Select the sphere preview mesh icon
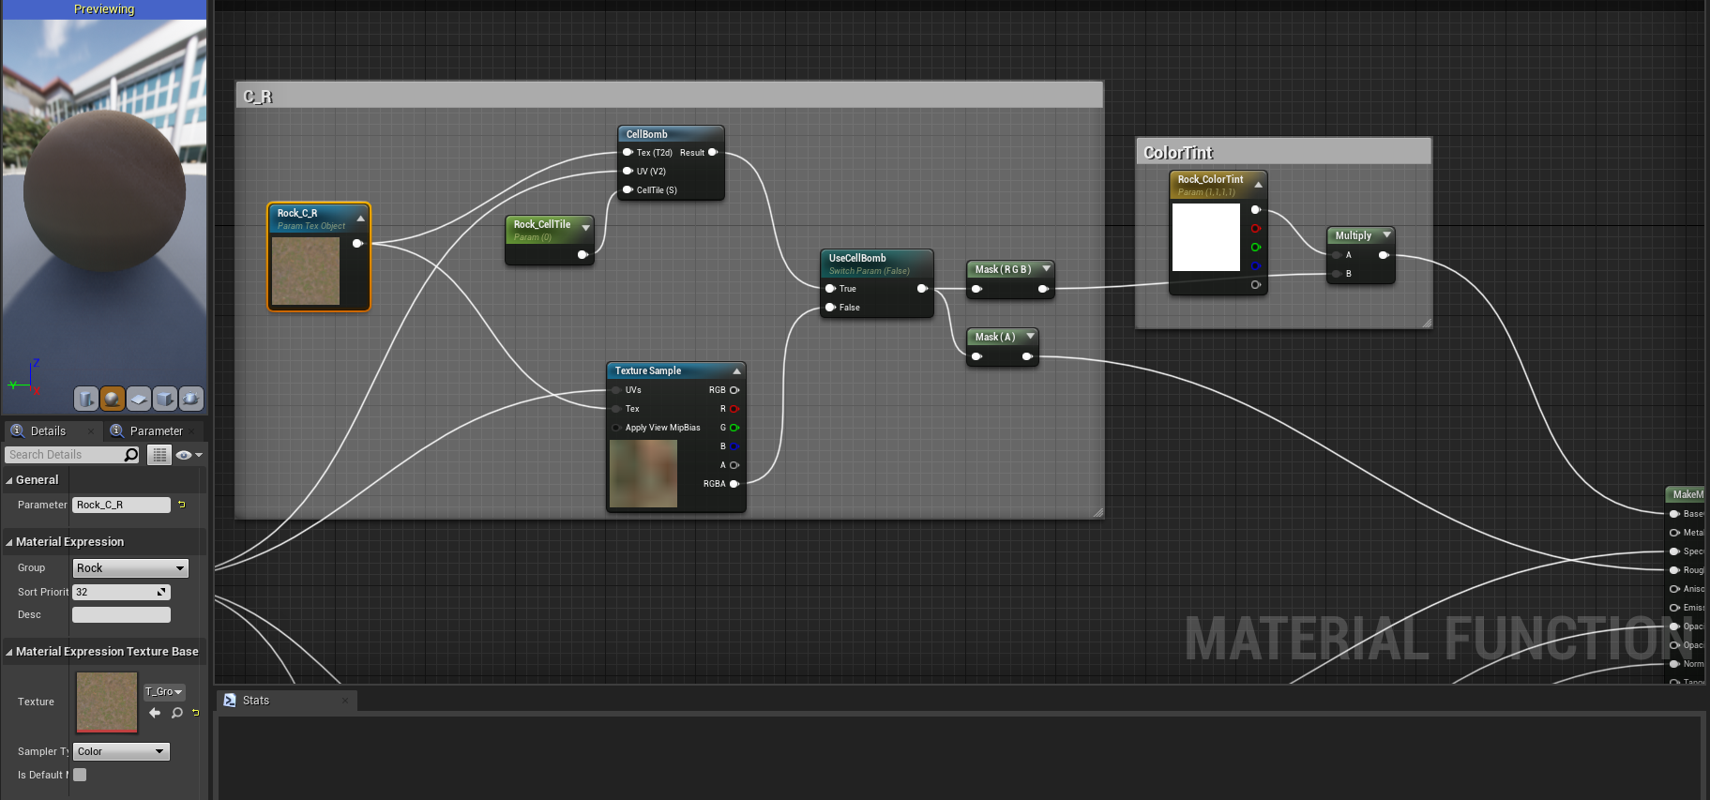This screenshot has width=1710, height=800. [113, 400]
